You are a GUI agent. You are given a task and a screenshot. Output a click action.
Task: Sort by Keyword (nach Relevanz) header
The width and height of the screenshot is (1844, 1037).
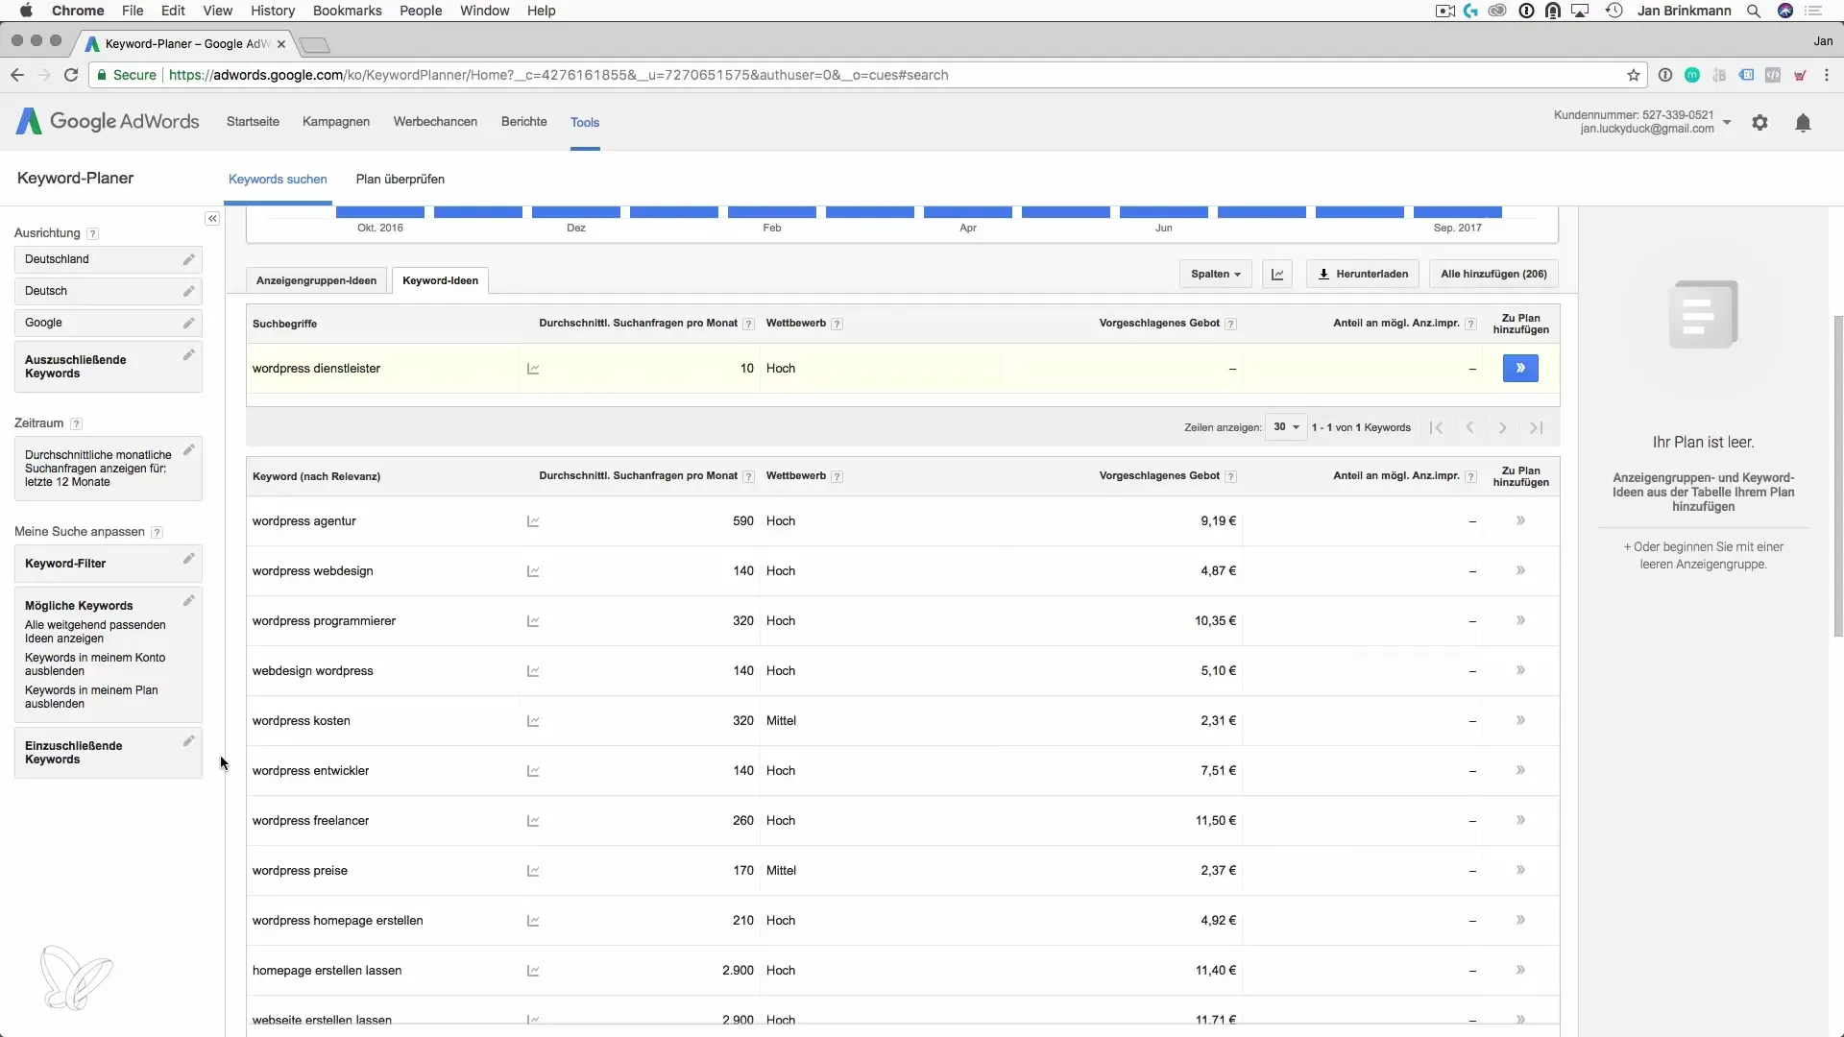click(316, 476)
